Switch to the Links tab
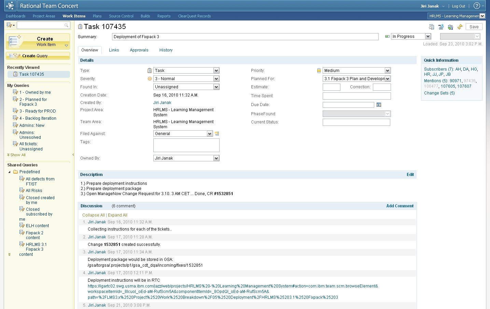 pyautogui.click(x=114, y=50)
